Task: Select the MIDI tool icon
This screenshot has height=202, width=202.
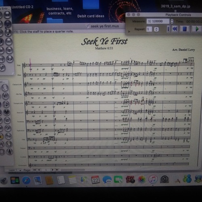Action: 6,112
